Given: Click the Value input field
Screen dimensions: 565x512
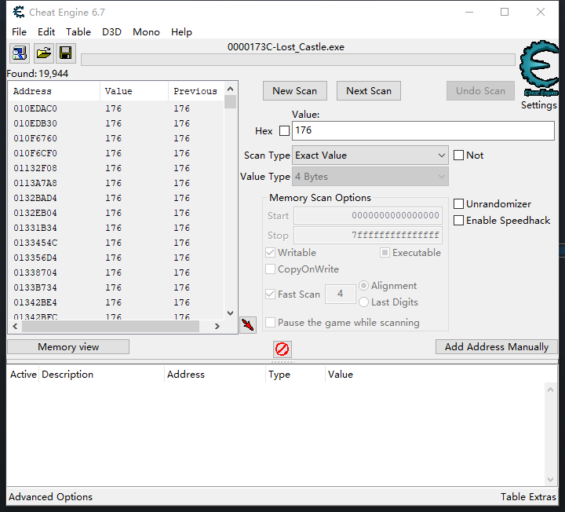Looking at the screenshot, I should [x=423, y=130].
